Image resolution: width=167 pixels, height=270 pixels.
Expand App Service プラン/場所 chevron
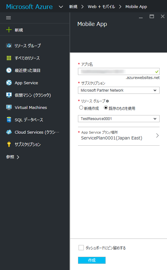[x=157, y=135]
